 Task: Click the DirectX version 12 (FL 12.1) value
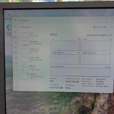100,84
